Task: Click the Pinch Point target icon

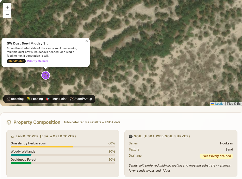Action: click(48, 99)
